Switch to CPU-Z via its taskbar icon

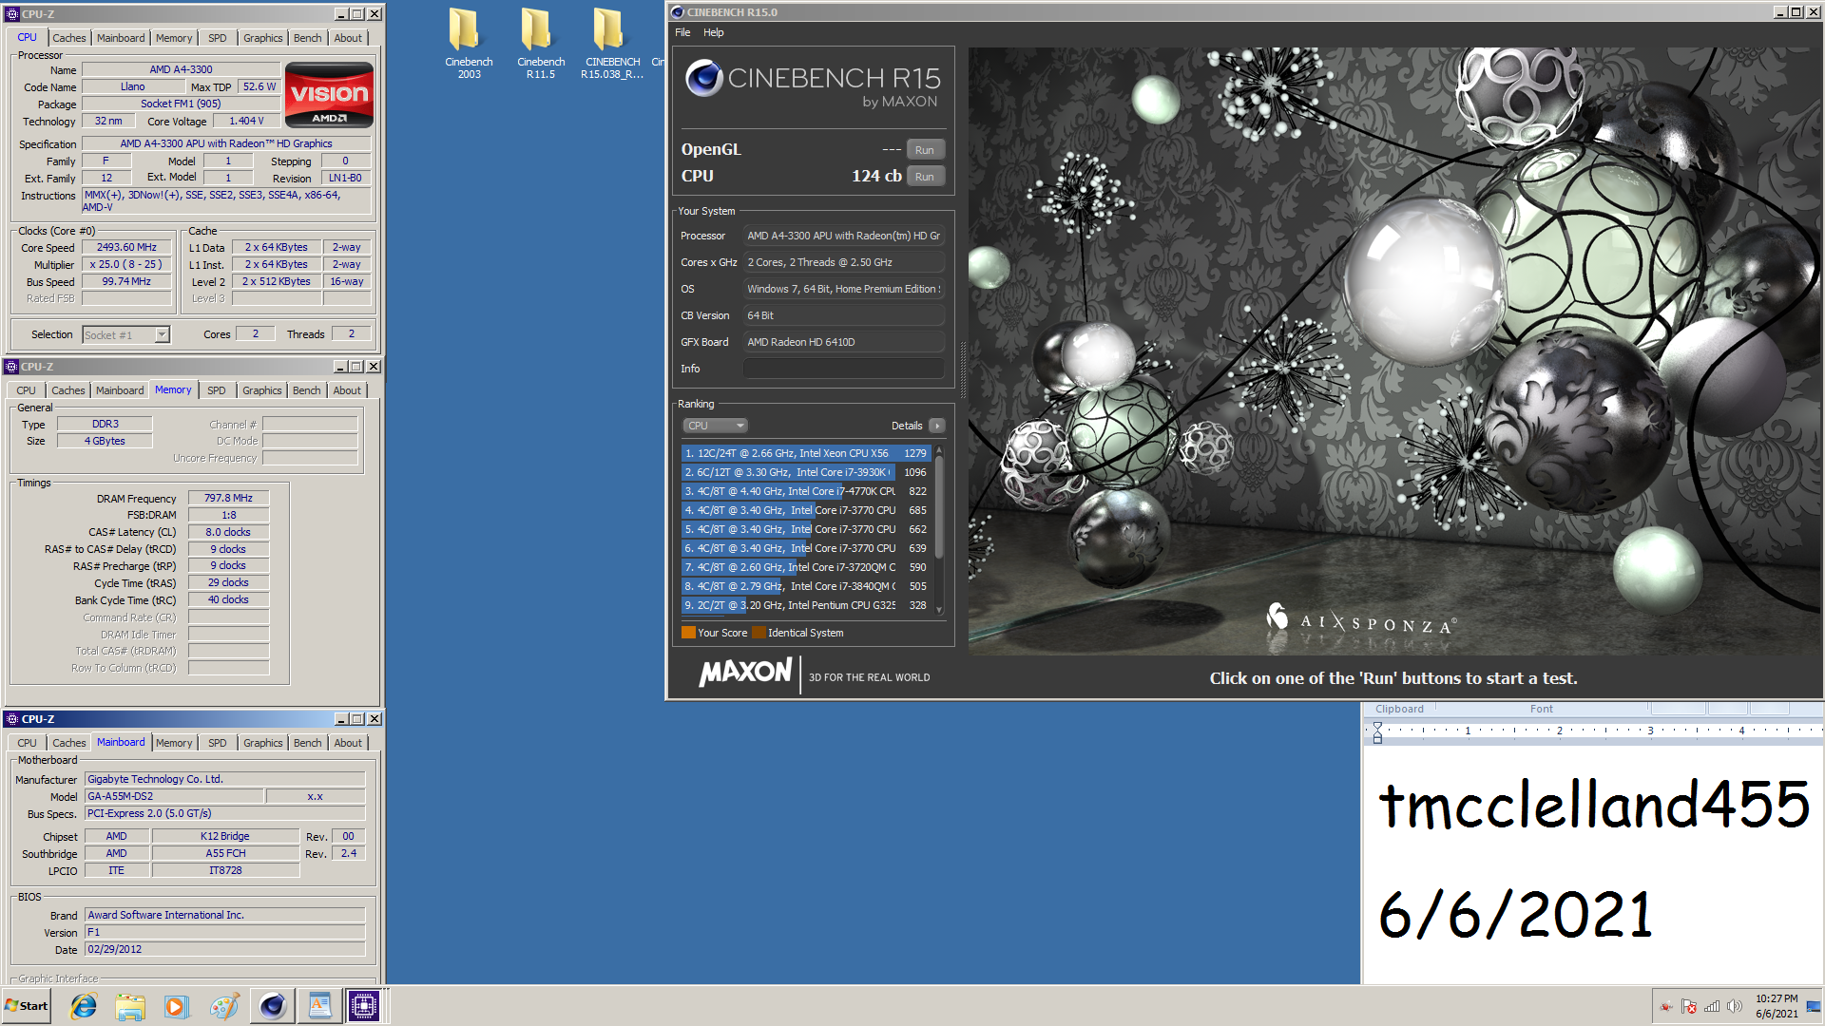[x=364, y=1006]
